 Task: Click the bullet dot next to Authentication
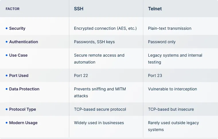tap(7, 42)
